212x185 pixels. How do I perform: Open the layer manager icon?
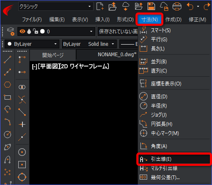[11, 31]
